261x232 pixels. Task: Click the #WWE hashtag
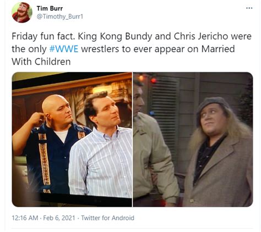coord(64,49)
